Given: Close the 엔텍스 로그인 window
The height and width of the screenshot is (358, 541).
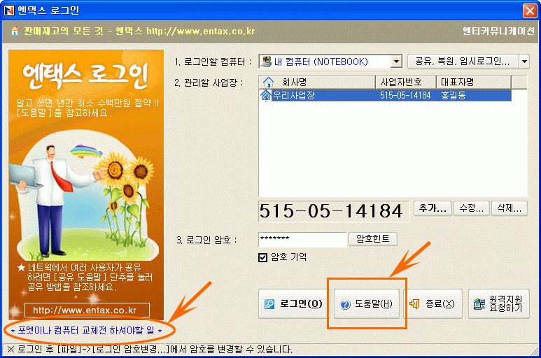Looking at the screenshot, I should coord(530,10).
